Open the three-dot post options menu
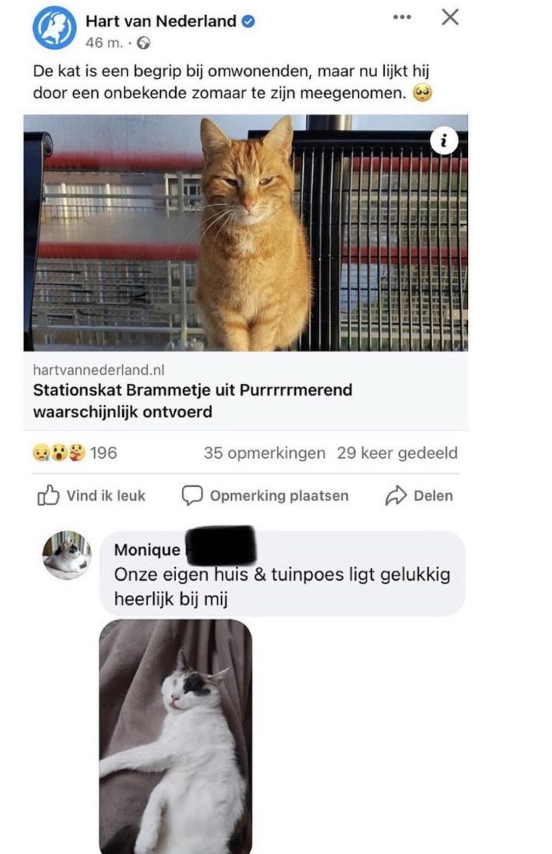Image resolution: width=552 pixels, height=854 pixels. coord(402,17)
